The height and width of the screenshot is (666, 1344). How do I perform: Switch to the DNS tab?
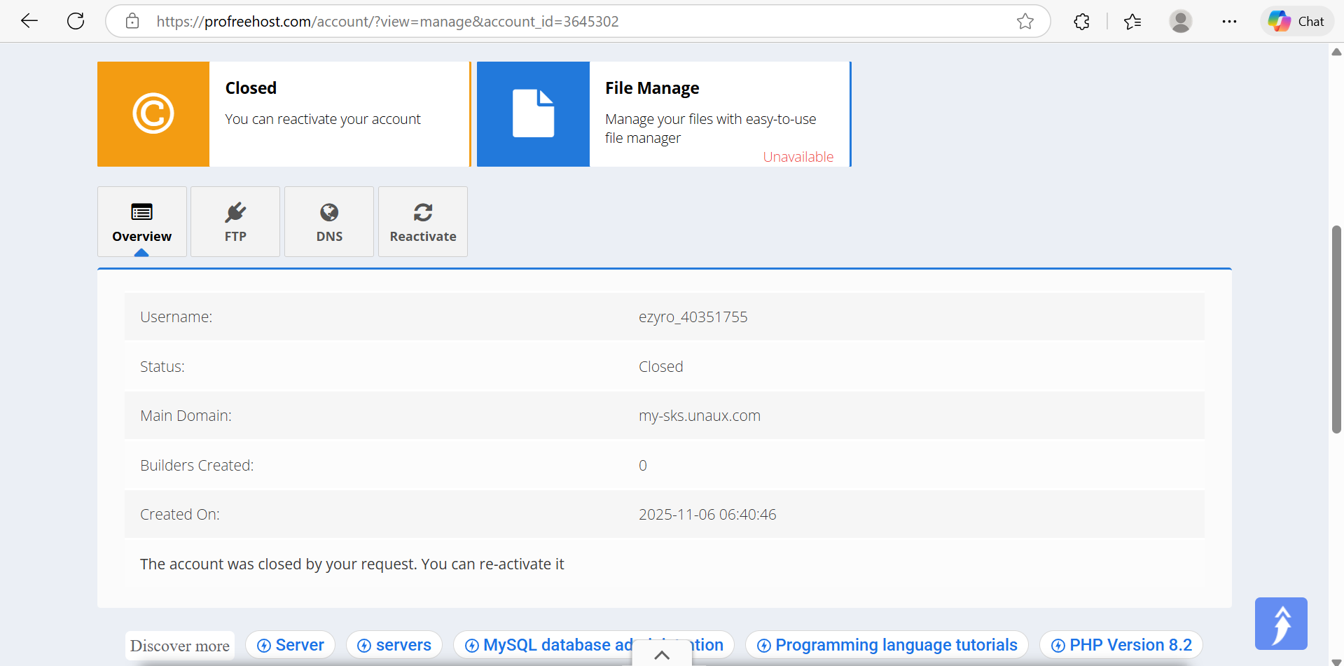point(329,222)
